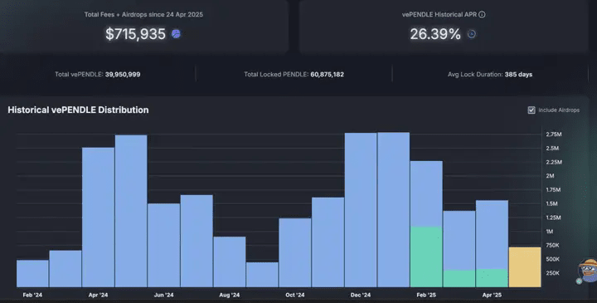Click the pie icon next to $715,935

coord(176,34)
